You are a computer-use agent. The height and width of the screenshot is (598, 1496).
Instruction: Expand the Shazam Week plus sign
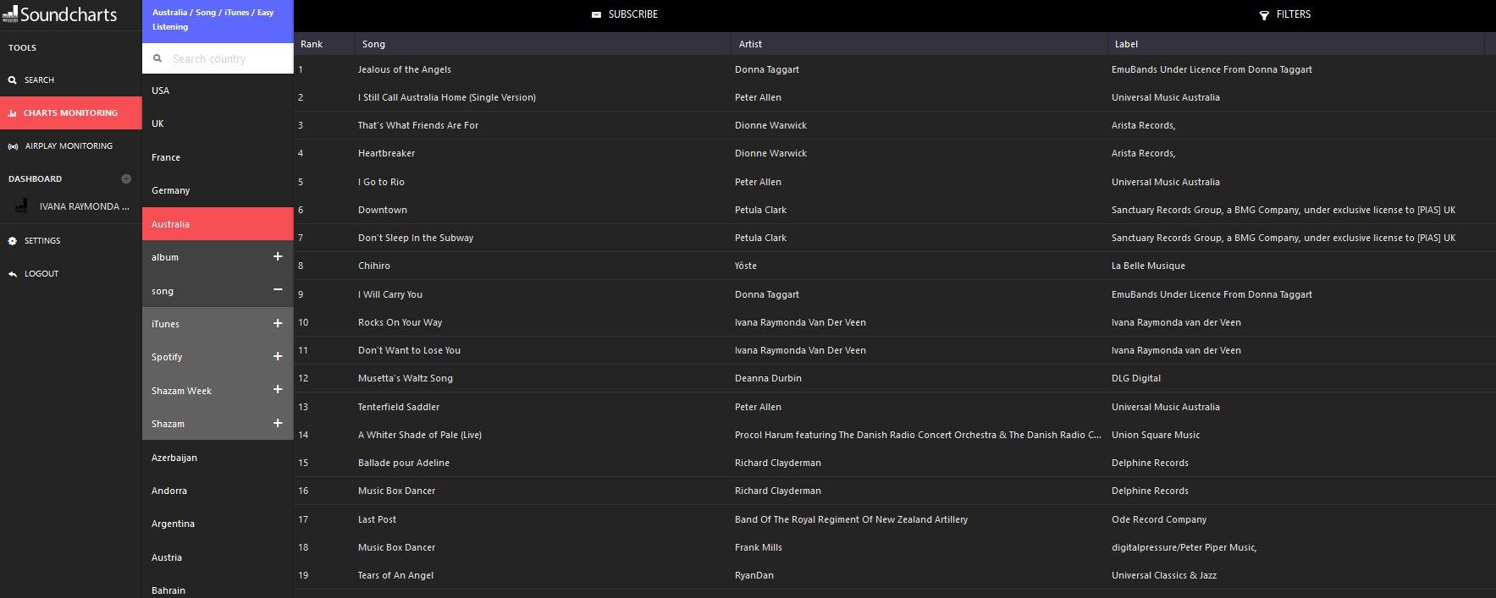click(277, 389)
